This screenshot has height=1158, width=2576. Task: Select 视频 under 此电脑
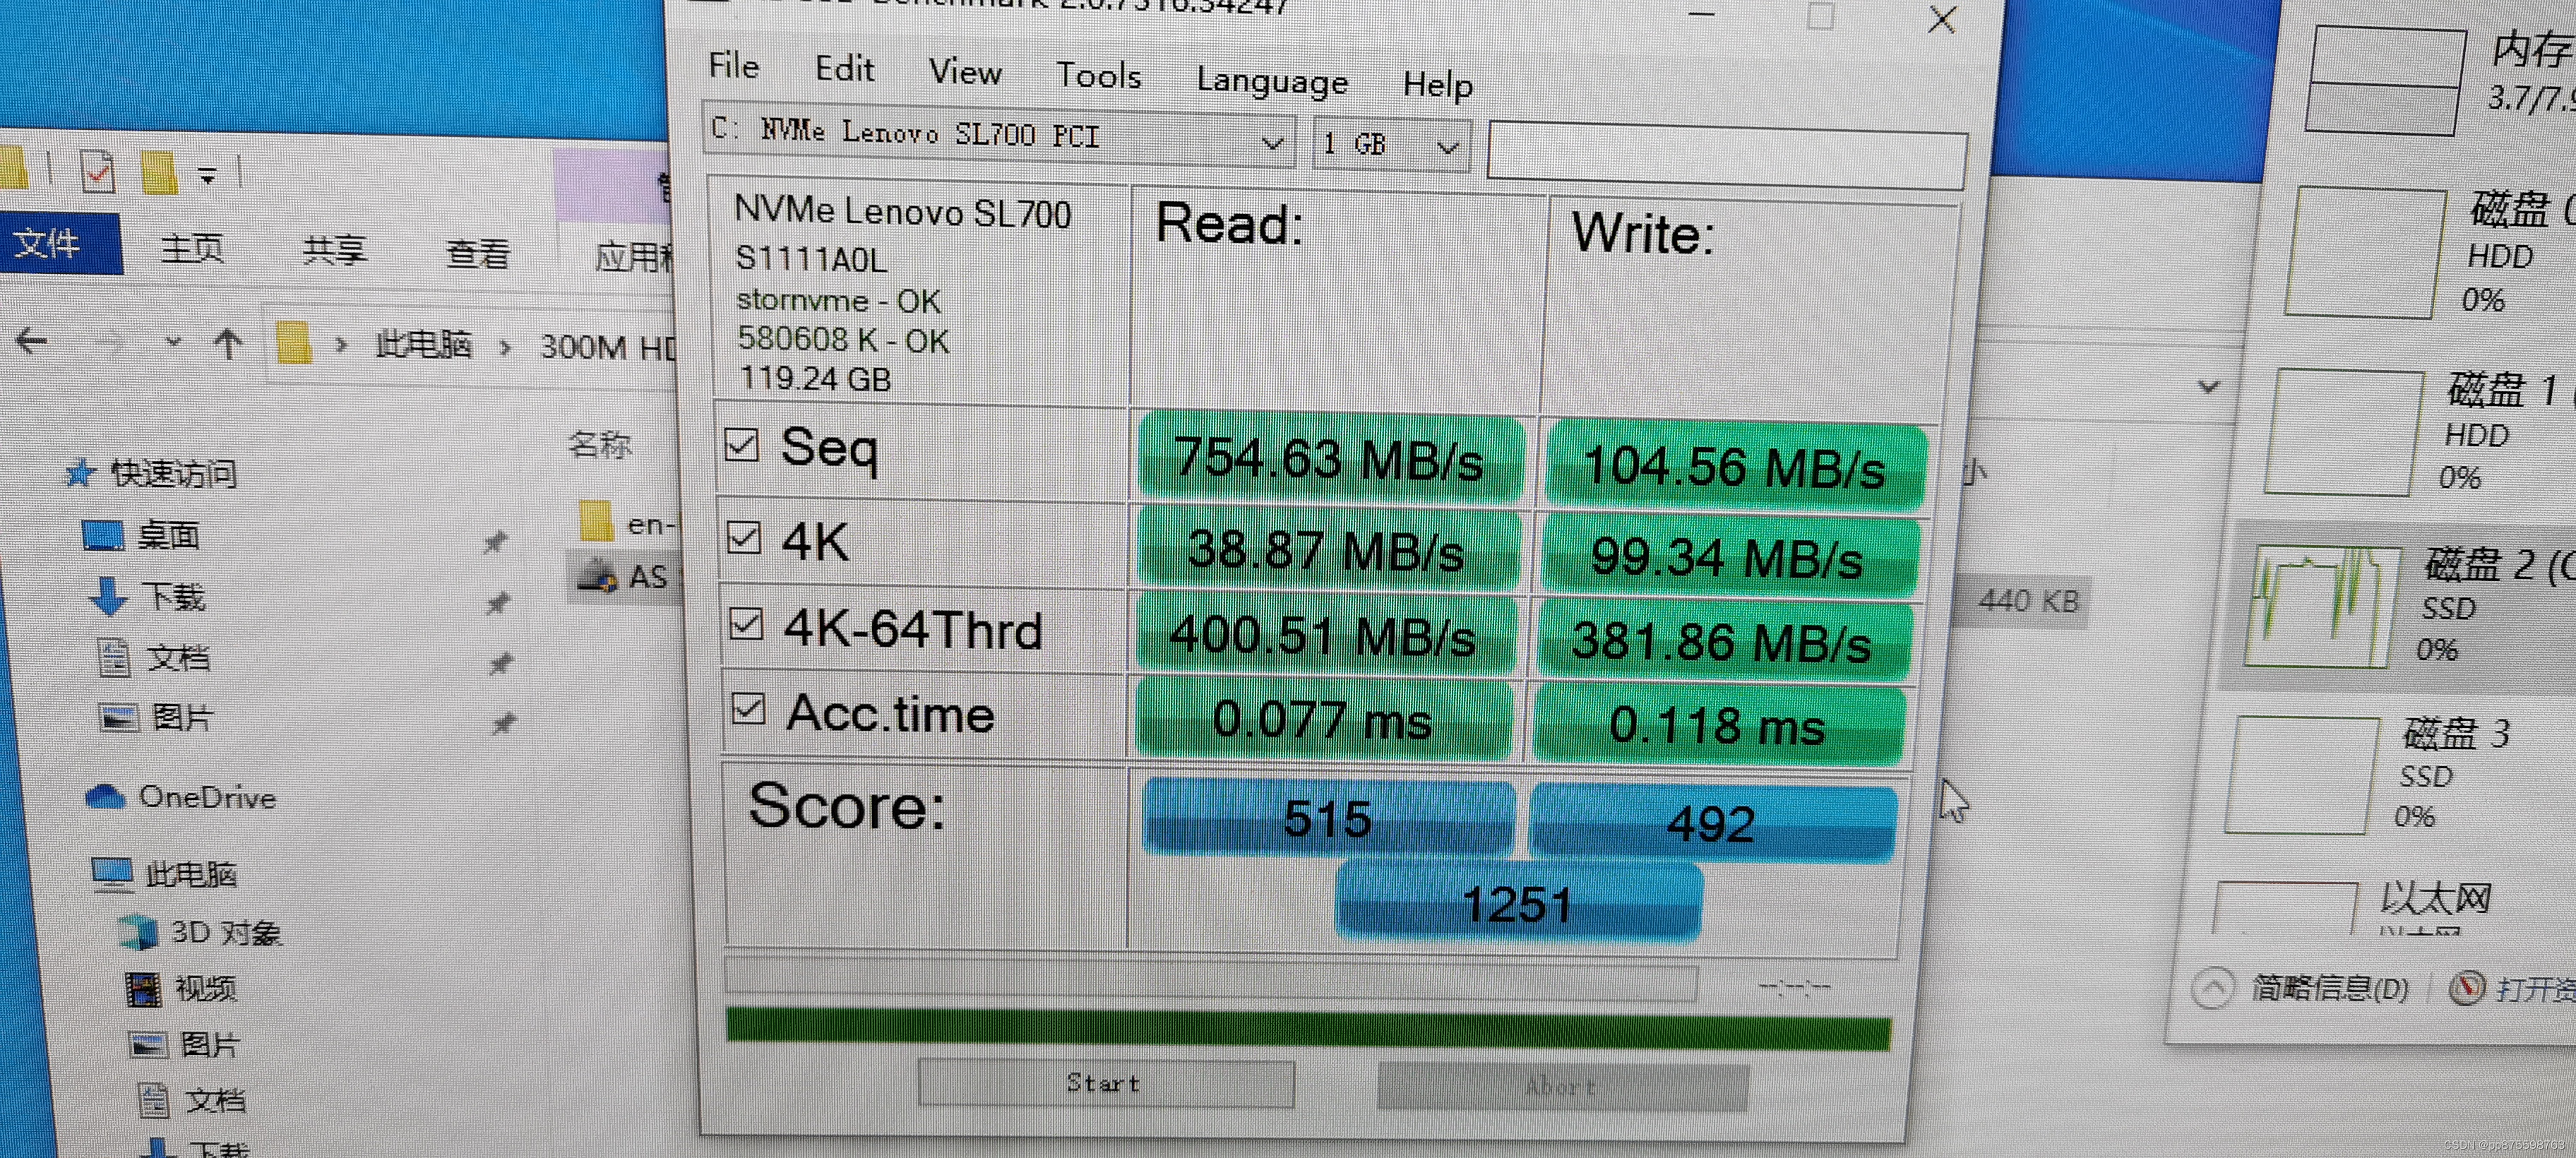coord(206,988)
